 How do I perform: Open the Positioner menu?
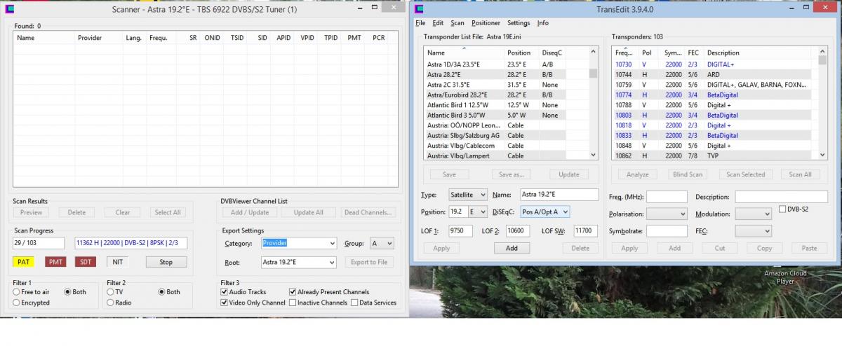[x=486, y=23]
